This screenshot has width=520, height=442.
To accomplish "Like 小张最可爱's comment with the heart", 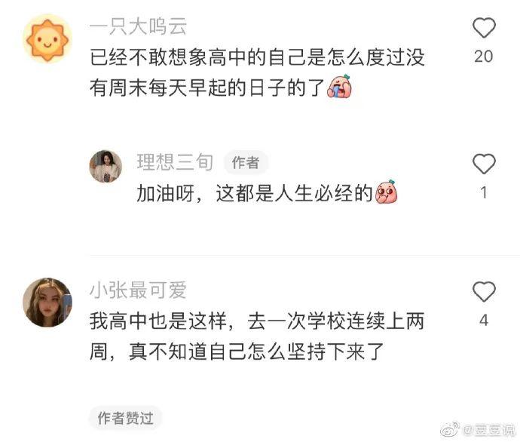I will click(484, 292).
